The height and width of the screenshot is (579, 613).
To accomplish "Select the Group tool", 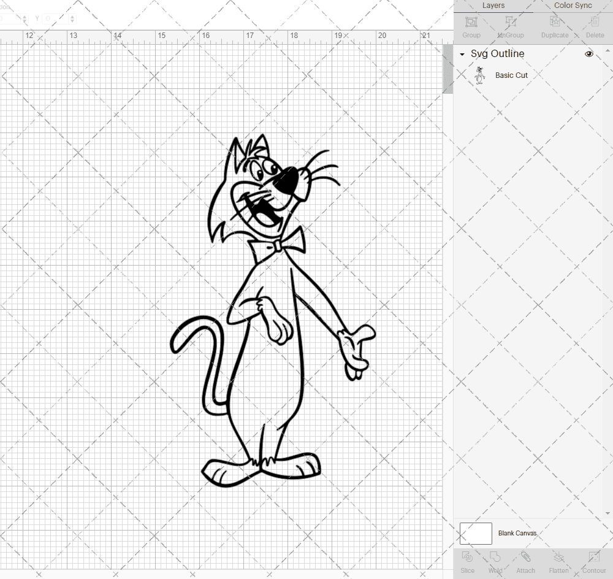I will click(471, 27).
